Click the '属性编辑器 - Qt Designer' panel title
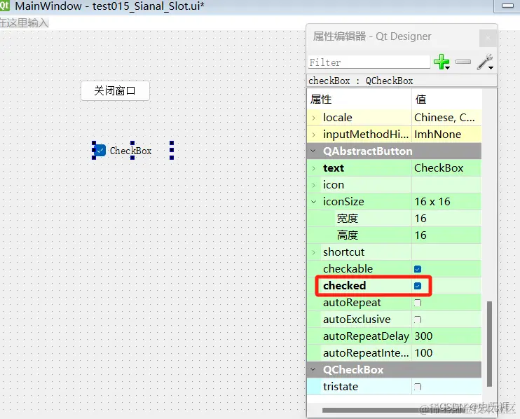Image resolution: width=520 pixels, height=419 pixels. coord(372,36)
